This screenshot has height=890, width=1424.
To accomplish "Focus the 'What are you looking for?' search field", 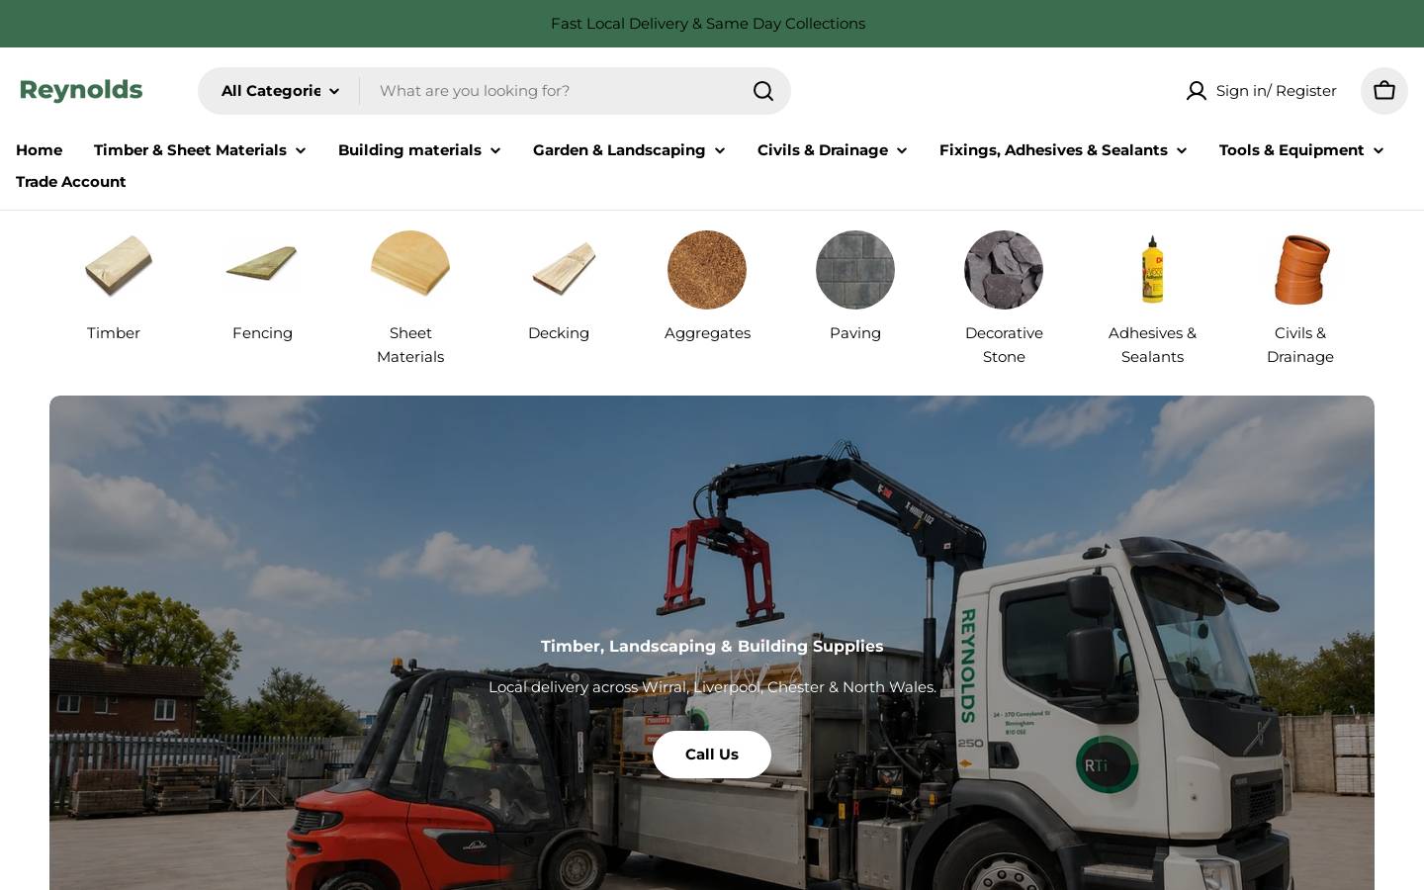I will coord(559,91).
